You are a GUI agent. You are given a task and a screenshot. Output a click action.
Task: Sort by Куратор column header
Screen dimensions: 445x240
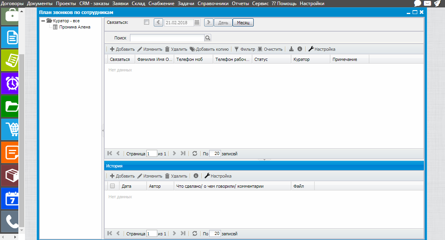[311, 59]
